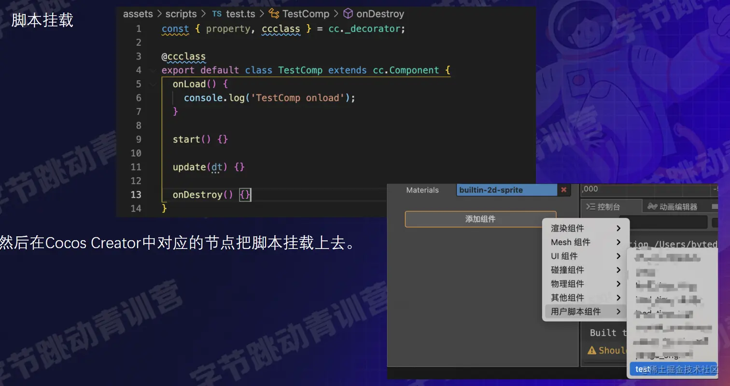
Task: Switch to the 控制台 tab
Action: pos(611,207)
